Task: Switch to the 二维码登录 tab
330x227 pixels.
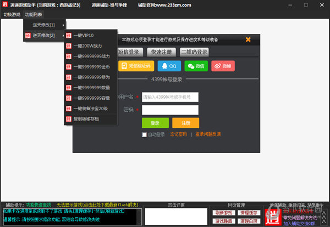Action: [x=194, y=52]
